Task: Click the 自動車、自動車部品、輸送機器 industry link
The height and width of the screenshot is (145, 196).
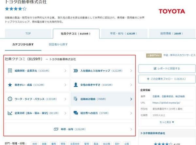Action: [x=169, y=96]
